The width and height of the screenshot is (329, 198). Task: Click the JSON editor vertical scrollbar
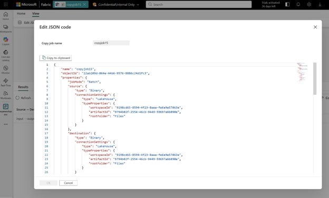pyautogui.click(x=315, y=78)
